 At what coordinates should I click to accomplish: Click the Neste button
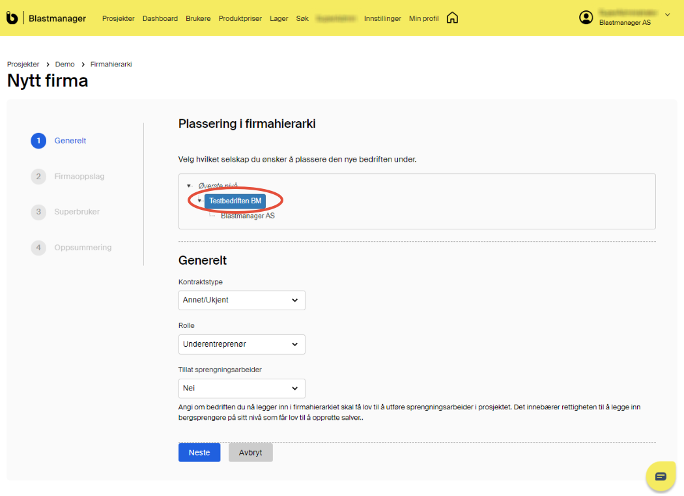pyautogui.click(x=199, y=452)
